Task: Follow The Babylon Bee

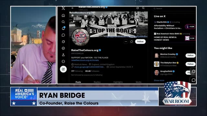Action: (191, 64)
